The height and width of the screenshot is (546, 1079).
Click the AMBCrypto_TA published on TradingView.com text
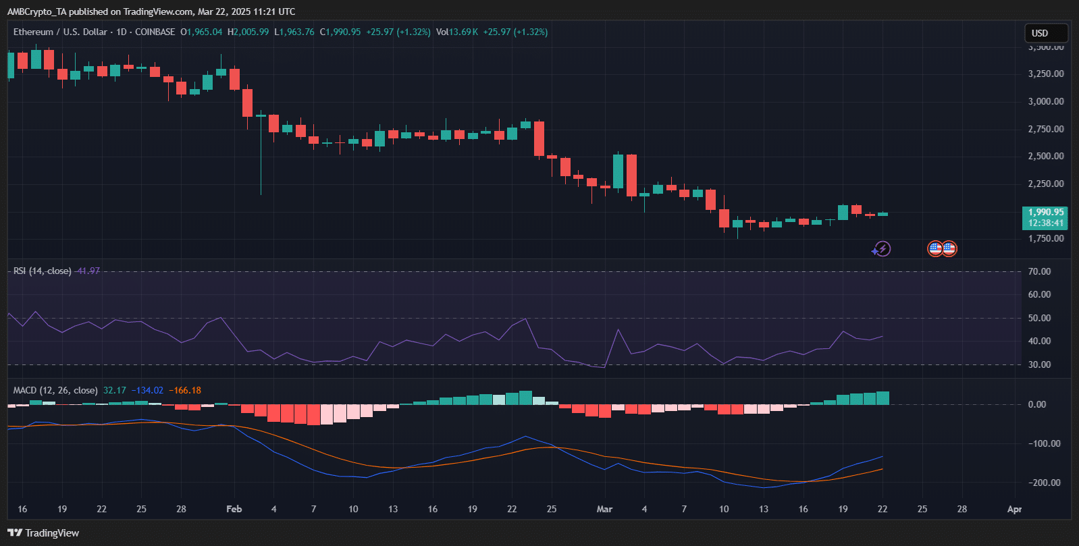pyautogui.click(x=151, y=11)
